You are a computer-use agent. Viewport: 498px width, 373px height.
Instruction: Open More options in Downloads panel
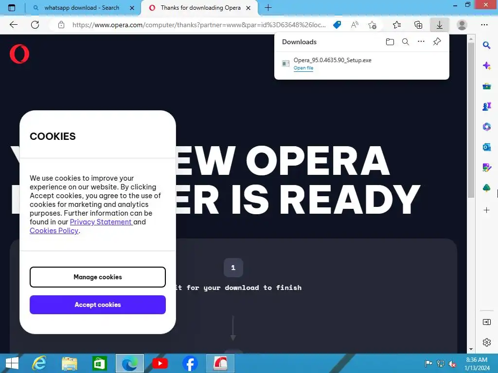click(x=421, y=42)
